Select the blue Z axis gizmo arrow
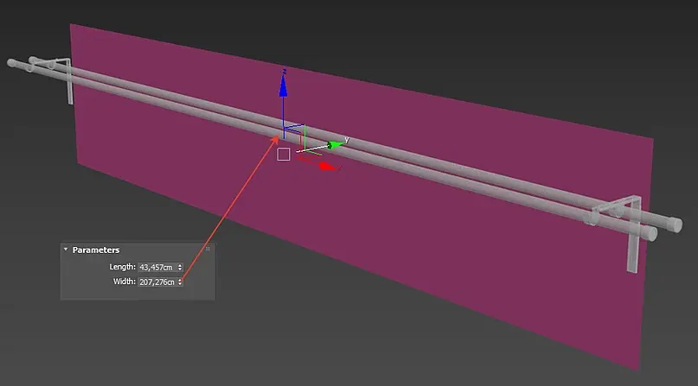Viewport: 698px width, 386px height. tap(283, 85)
